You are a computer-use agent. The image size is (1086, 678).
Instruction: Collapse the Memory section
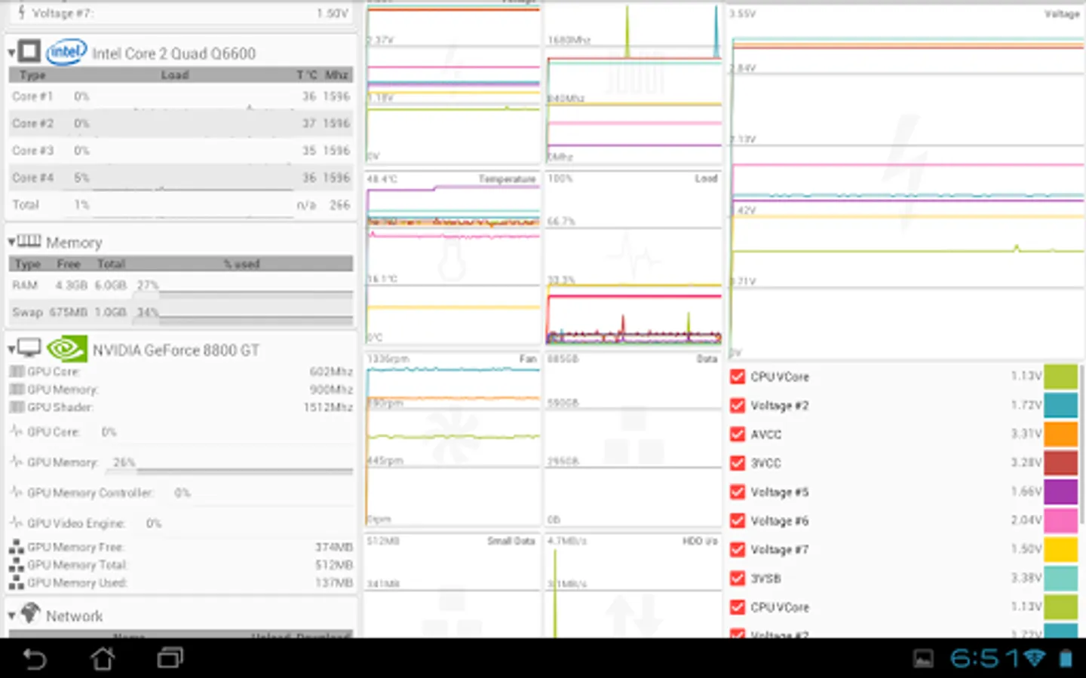click(x=11, y=242)
